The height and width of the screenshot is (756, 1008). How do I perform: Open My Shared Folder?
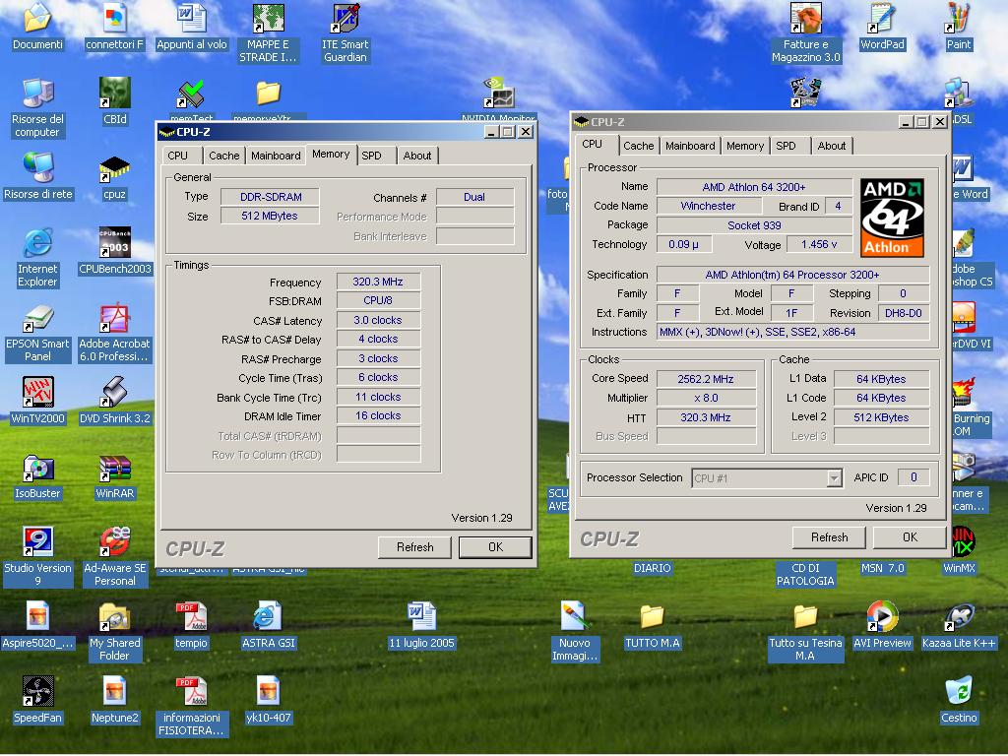click(114, 617)
